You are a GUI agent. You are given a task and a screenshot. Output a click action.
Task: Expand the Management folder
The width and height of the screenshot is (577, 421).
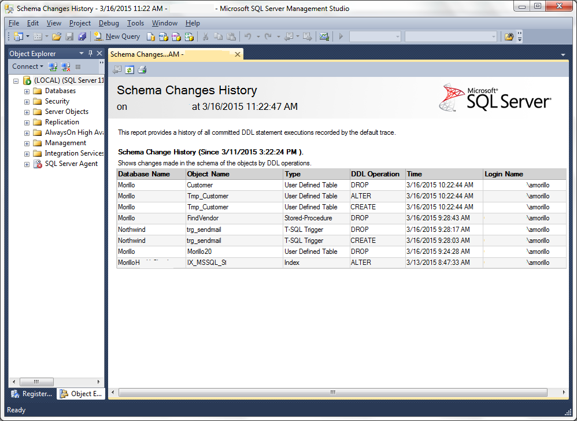(27, 143)
